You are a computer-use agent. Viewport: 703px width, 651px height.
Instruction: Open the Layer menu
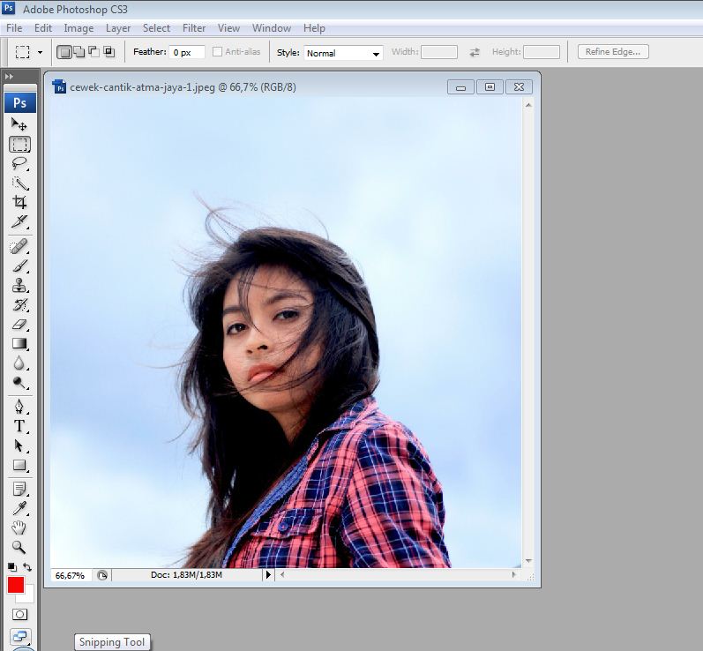tap(118, 28)
